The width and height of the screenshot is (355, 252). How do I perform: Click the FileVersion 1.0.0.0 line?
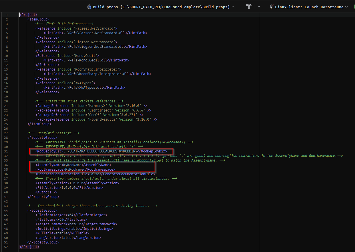(x=69, y=187)
